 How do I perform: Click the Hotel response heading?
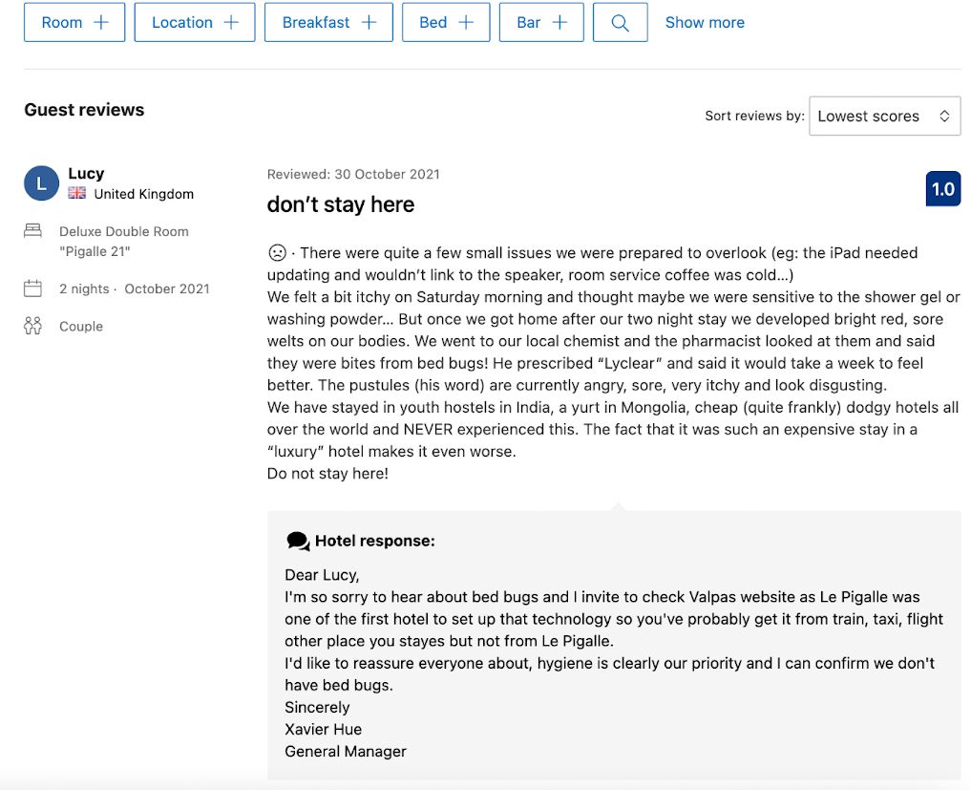pyautogui.click(x=374, y=541)
